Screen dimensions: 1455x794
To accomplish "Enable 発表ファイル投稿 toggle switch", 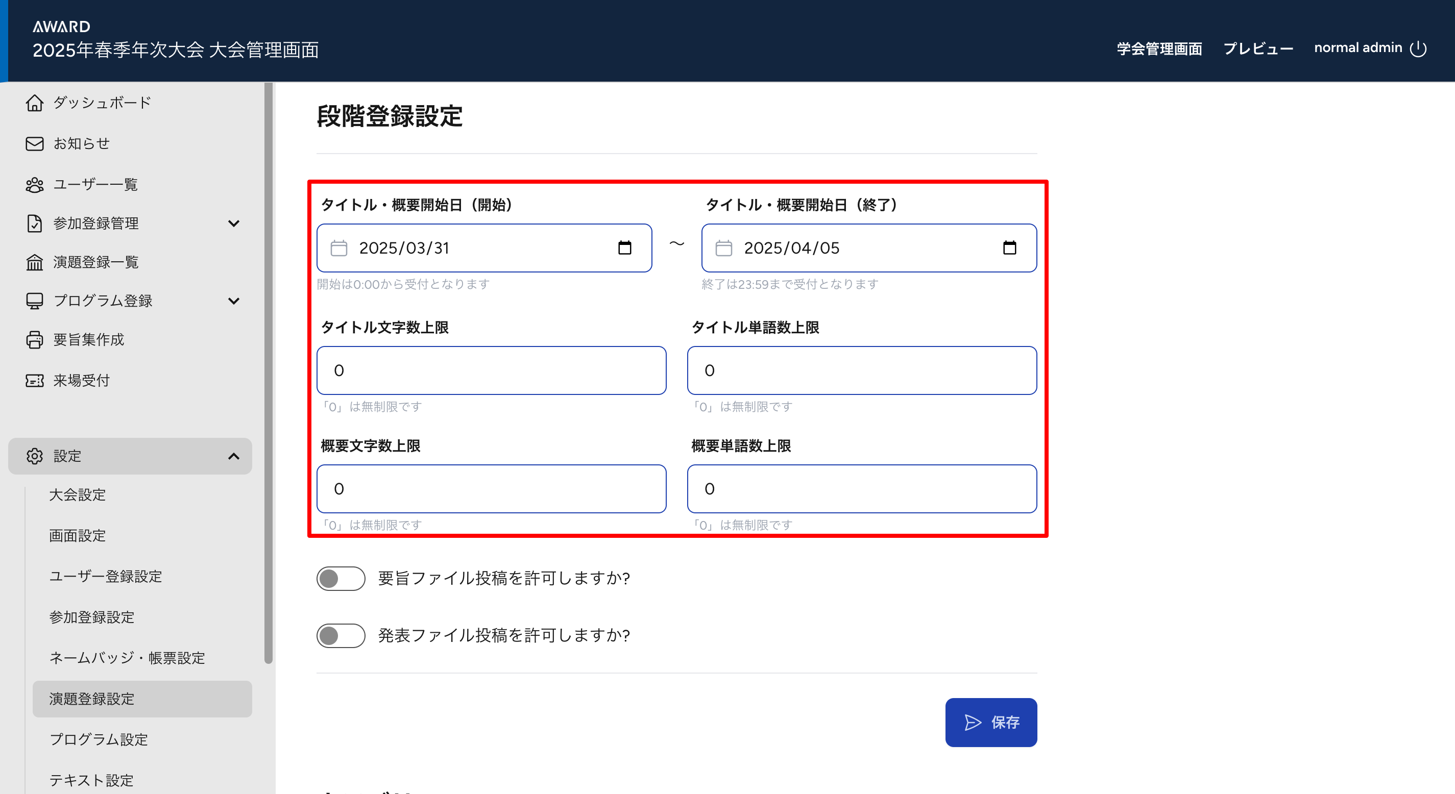I will pyautogui.click(x=341, y=635).
